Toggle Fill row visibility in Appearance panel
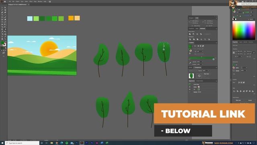Image resolution: width=257 pixels, height=145 pixels. (x=190, y=89)
